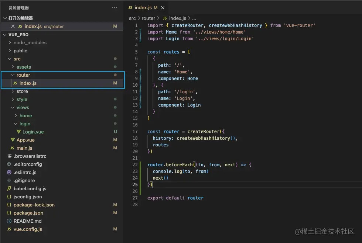Click the .editorconfig gear icon

click(x=9, y=164)
